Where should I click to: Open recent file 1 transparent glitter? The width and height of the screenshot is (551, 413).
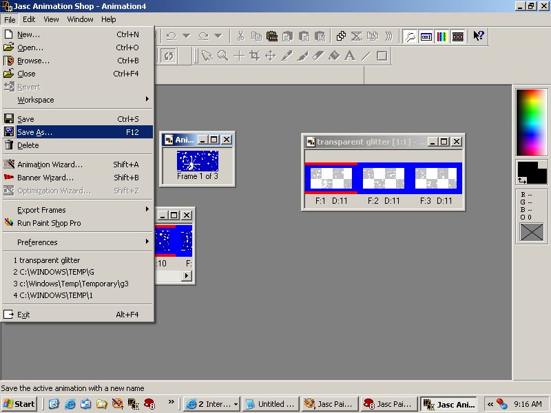[47, 260]
